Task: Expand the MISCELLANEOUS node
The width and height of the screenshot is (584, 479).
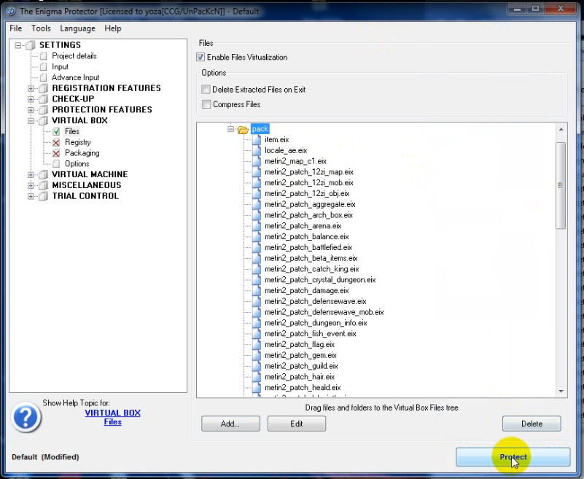Action: point(31,185)
